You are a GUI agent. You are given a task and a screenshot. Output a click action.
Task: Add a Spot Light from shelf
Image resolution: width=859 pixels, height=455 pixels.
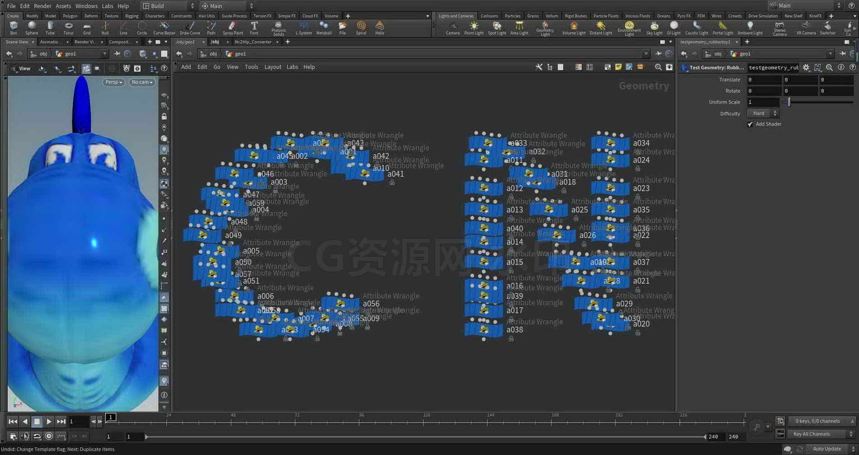click(497, 28)
